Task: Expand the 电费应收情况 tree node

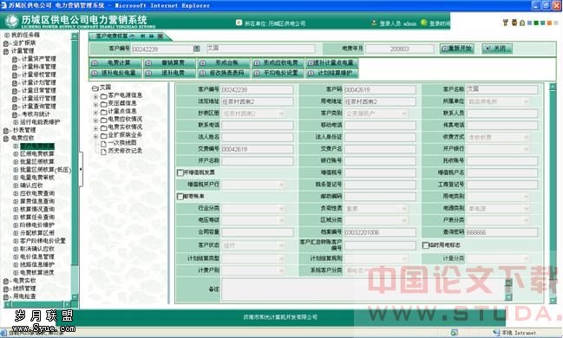Action: tap(95, 120)
